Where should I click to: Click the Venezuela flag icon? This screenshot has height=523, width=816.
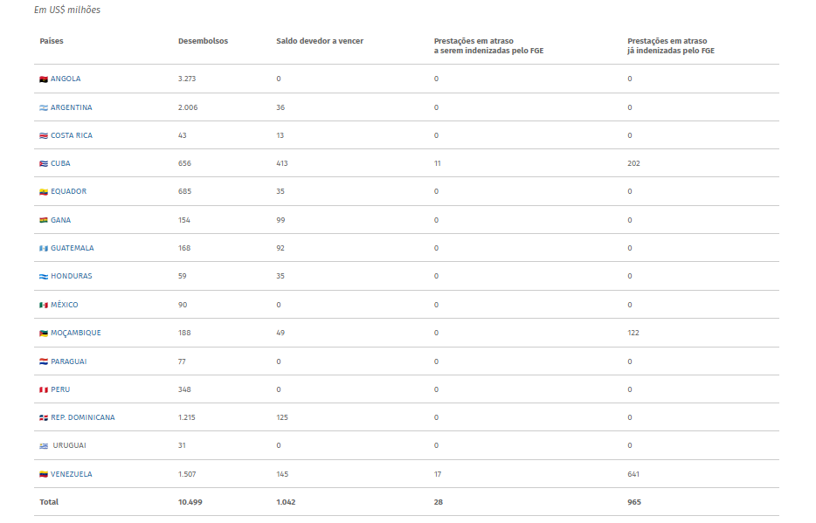(x=44, y=475)
